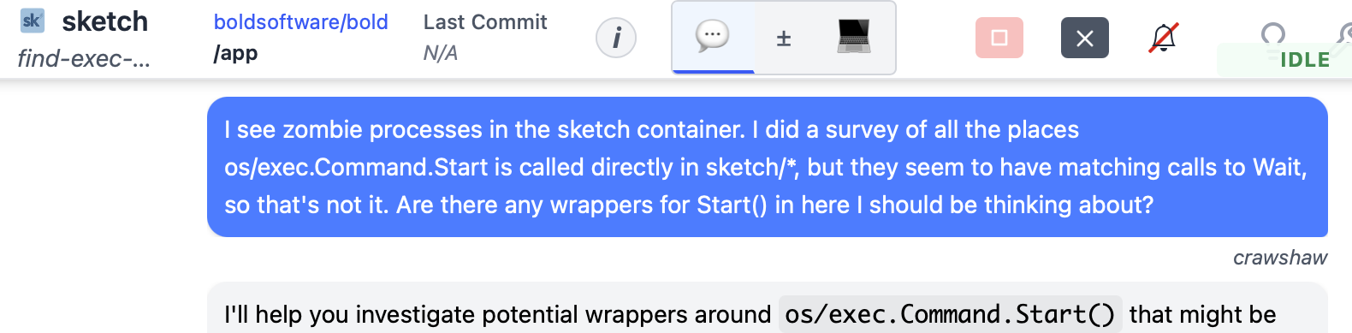Open the boldsoftware/bold repository link
Viewport: 1352px width, 333px height.
[x=301, y=22]
